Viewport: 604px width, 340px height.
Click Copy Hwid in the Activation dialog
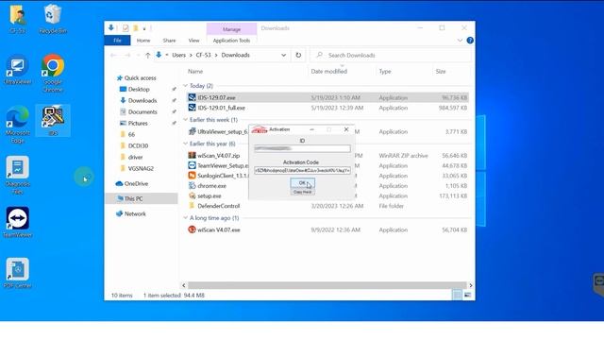point(302,192)
